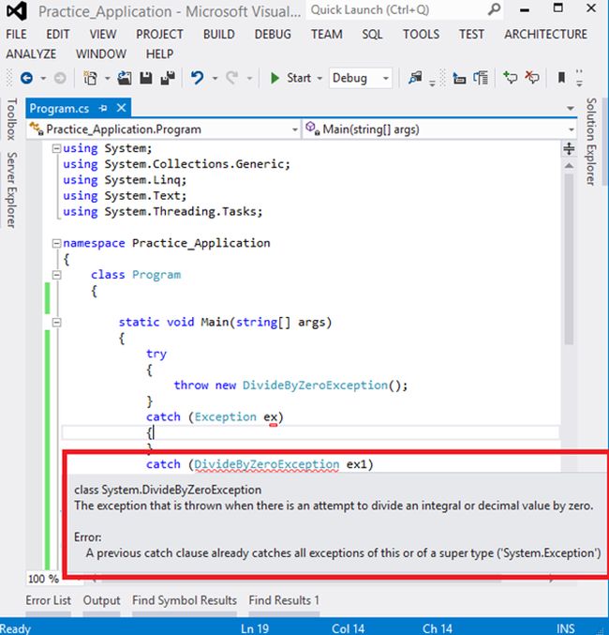Expand the Solution Explorer side panel

[591, 142]
